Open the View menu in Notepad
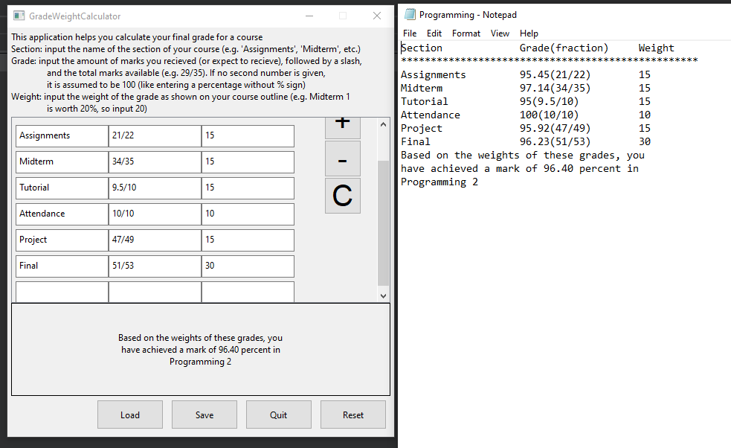 (x=500, y=33)
